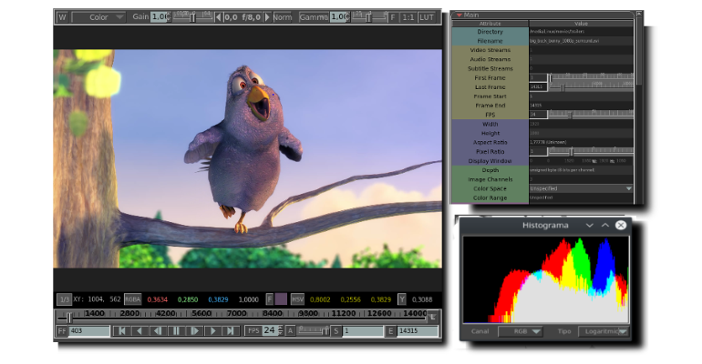Click the Directory attribute label
Screen dimensions: 702x364
click(x=490, y=32)
